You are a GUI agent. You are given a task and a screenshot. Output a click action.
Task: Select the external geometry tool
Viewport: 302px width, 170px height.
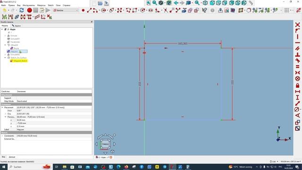click(184, 10)
